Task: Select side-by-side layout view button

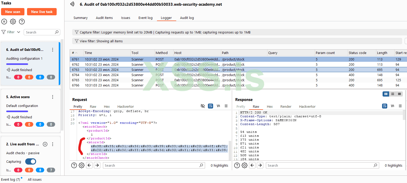Action: 386,94
